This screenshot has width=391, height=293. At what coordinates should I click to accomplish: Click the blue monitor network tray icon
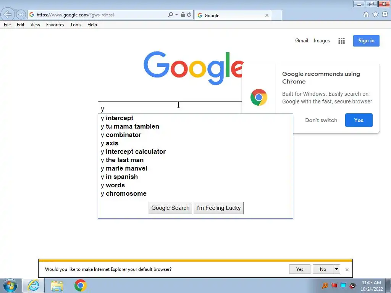click(343, 285)
